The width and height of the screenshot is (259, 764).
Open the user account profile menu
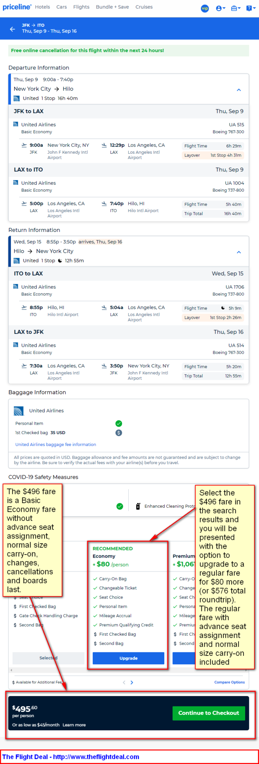coord(221,8)
